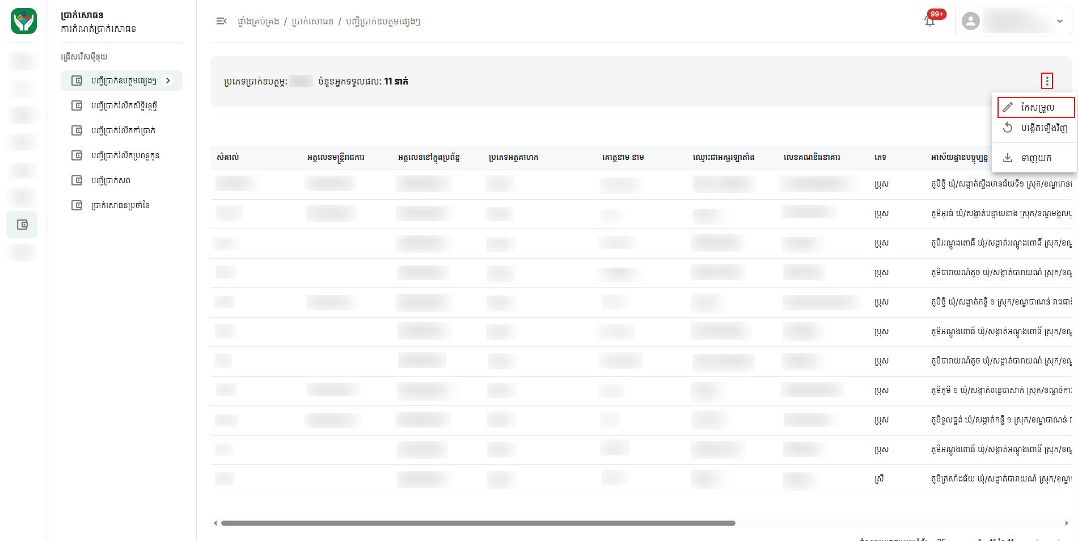The image size is (1078, 541).
Task: Click the ភេទ column header
Action: coord(880,157)
